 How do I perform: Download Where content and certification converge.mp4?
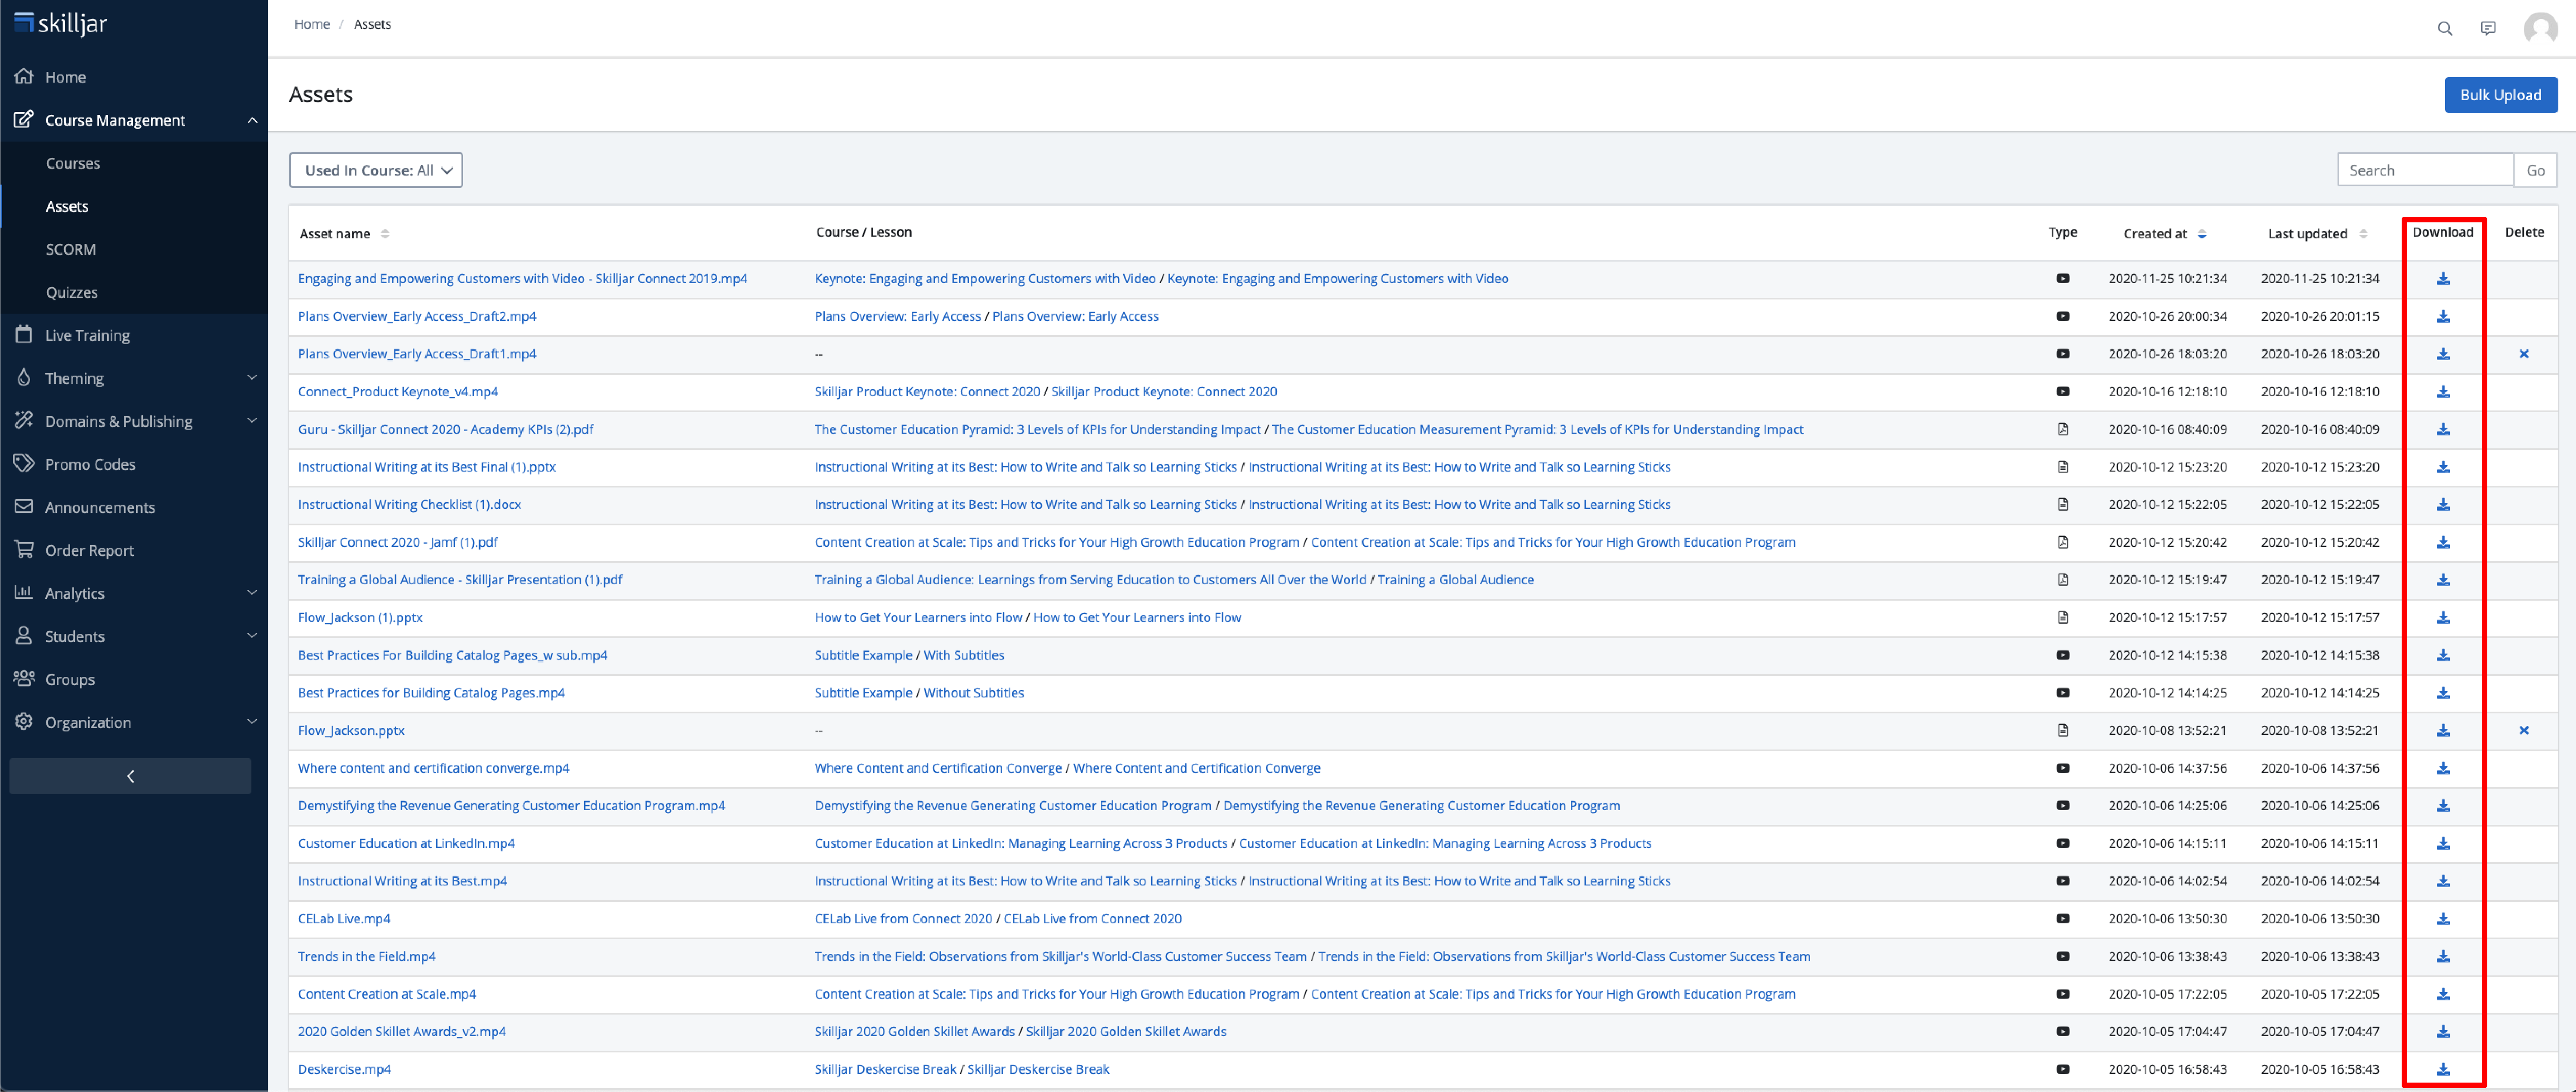tap(2442, 768)
